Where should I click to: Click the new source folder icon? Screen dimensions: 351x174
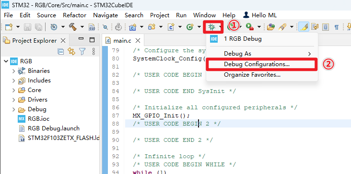[152, 27]
